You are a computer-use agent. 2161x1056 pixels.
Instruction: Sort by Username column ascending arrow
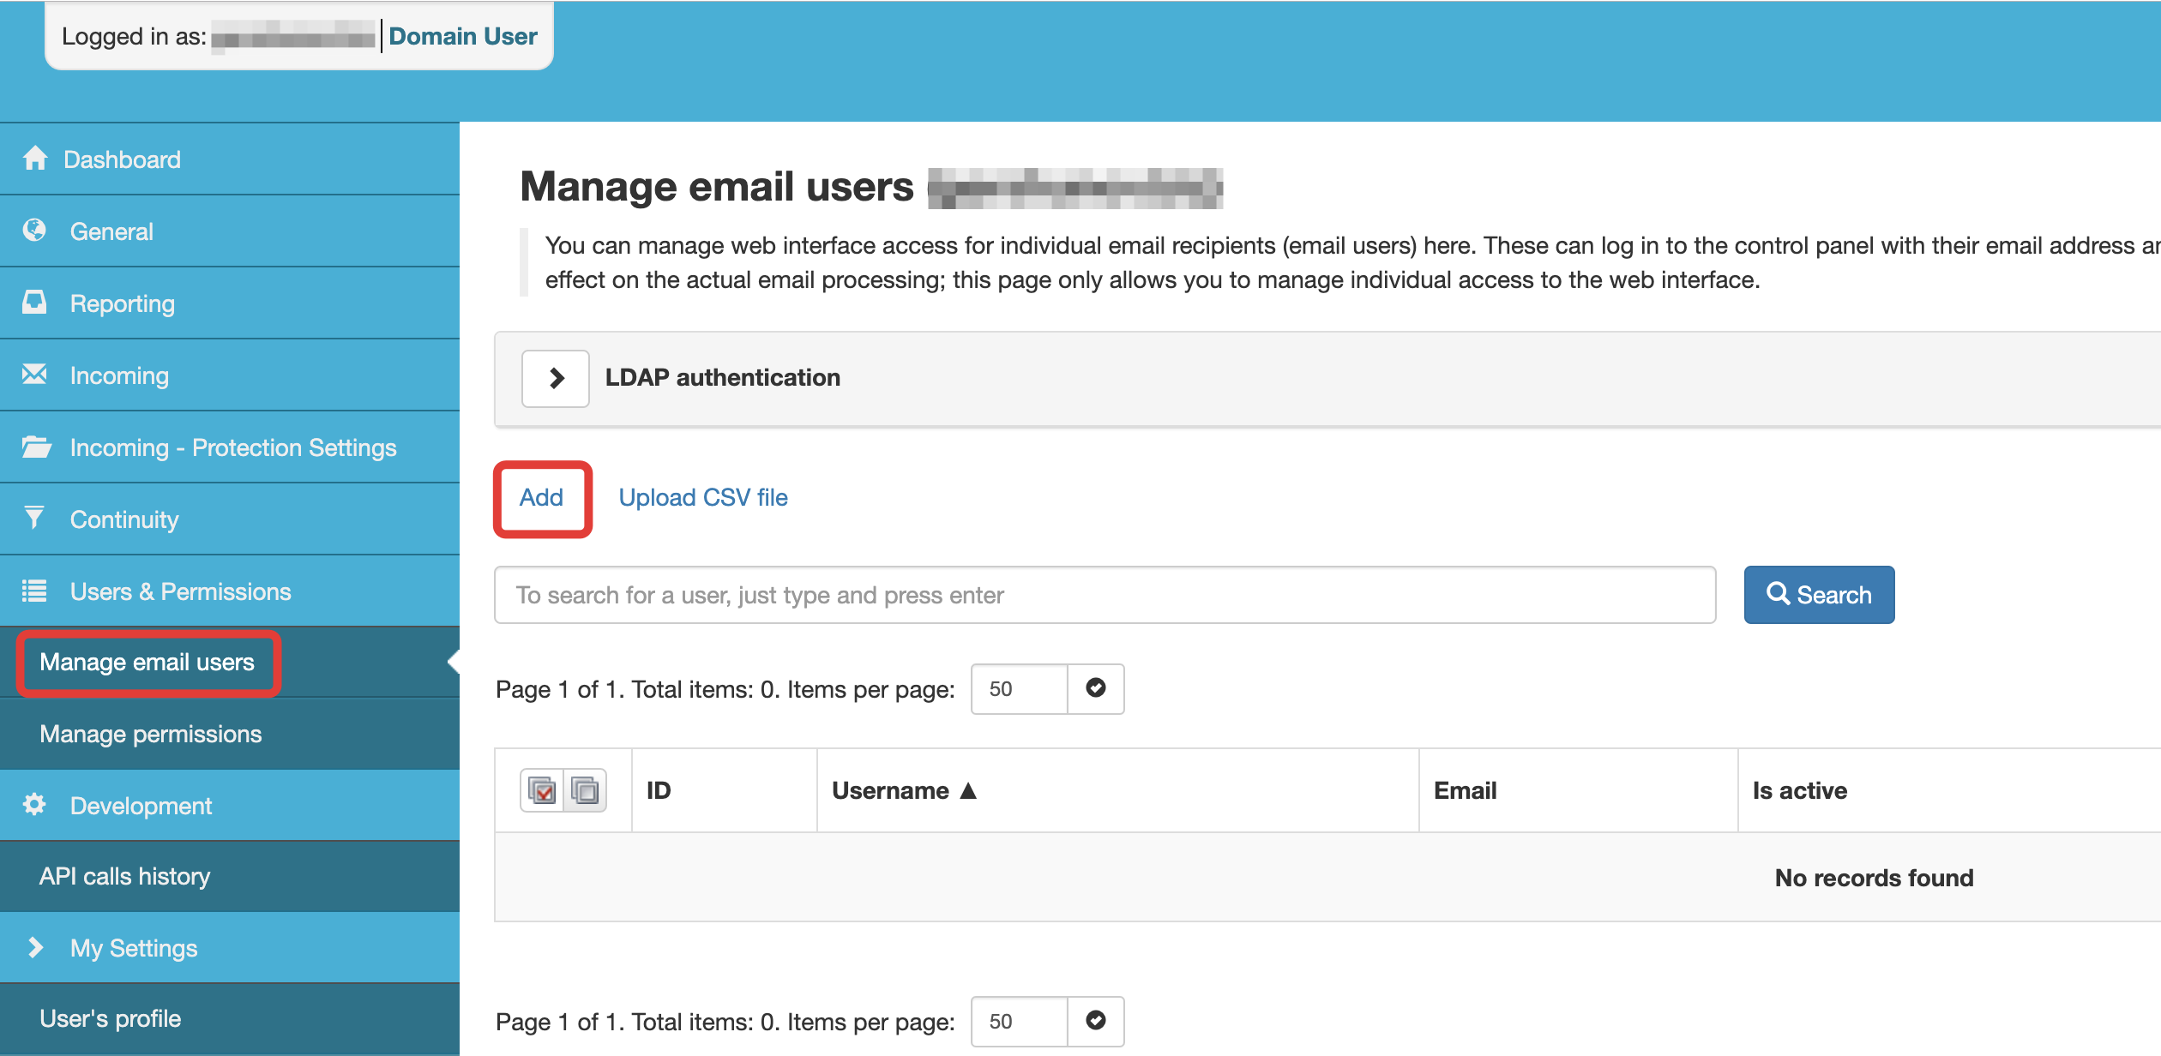[968, 790]
